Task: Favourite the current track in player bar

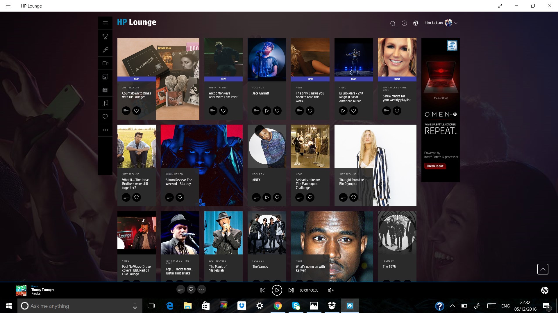Action: [x=191, y=289]
